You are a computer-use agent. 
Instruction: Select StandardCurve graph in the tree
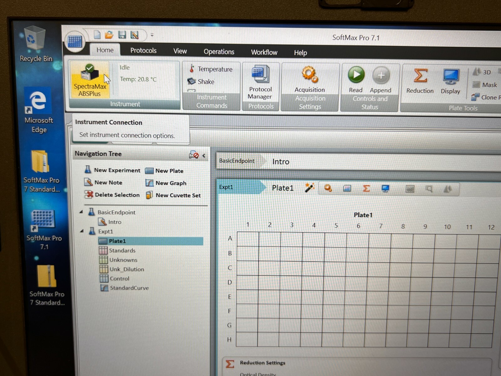(x=125, y=288)
